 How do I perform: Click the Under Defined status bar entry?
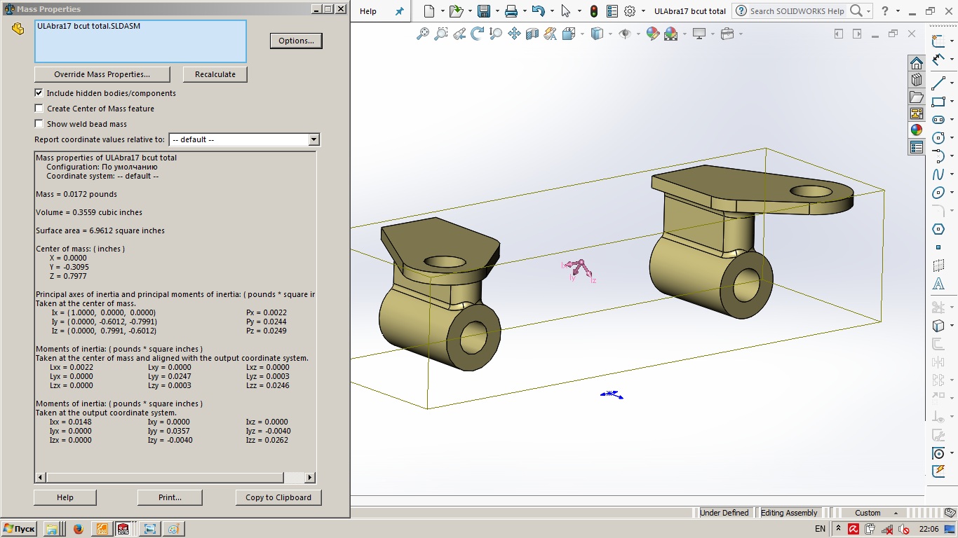(x=724, y=513)
